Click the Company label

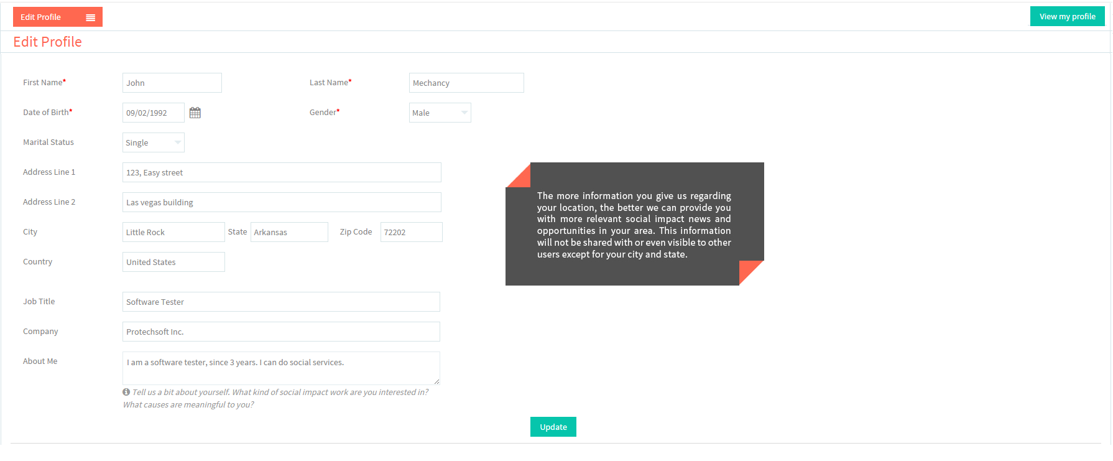click(x=40, y=331)
